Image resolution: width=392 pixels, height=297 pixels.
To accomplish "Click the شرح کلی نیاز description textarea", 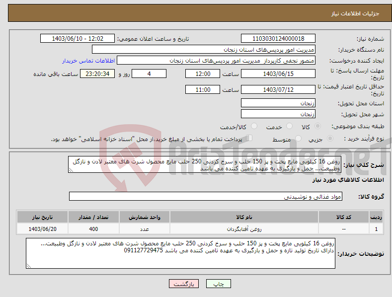I will 205,164.
